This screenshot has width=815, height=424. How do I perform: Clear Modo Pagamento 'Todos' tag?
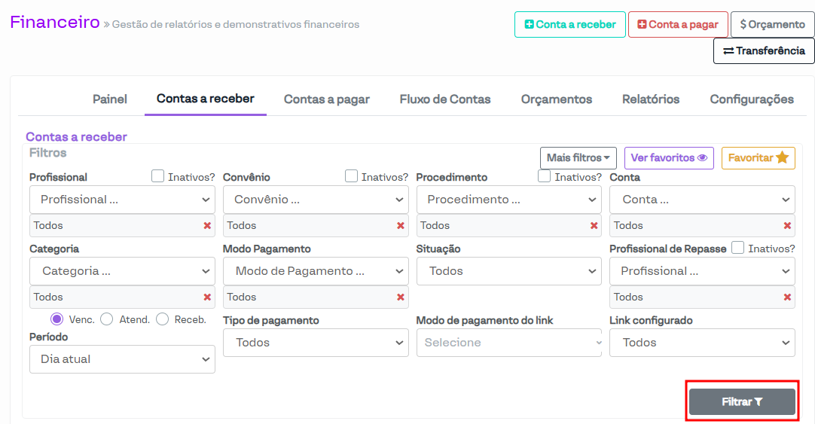tap(401, 297)
